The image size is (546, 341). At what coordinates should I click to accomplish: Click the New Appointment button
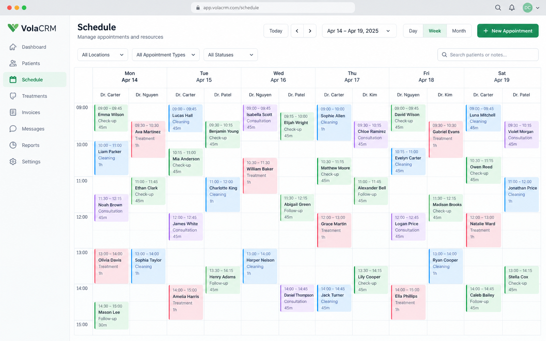(x=508, y=31)
